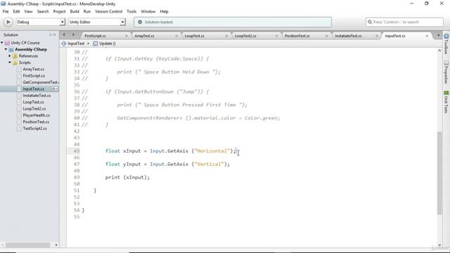This screenshot has height=253, width=450.
Task: Click solution panel horizontal scrollbar
Action: click(27, 245)
